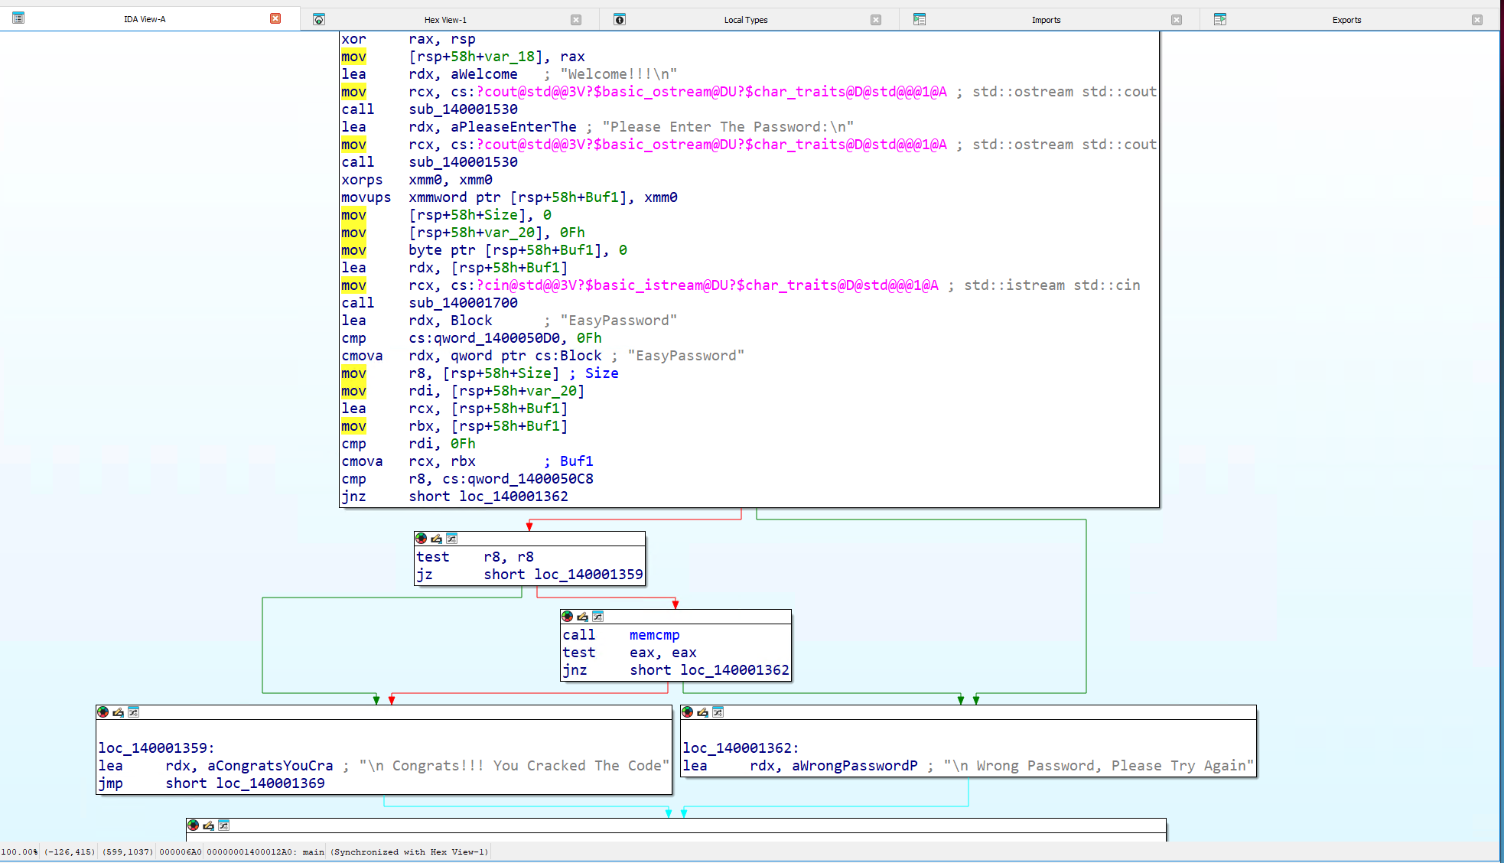Close the IDA View-A tab

pyautogui.click(x=275, y=18)
